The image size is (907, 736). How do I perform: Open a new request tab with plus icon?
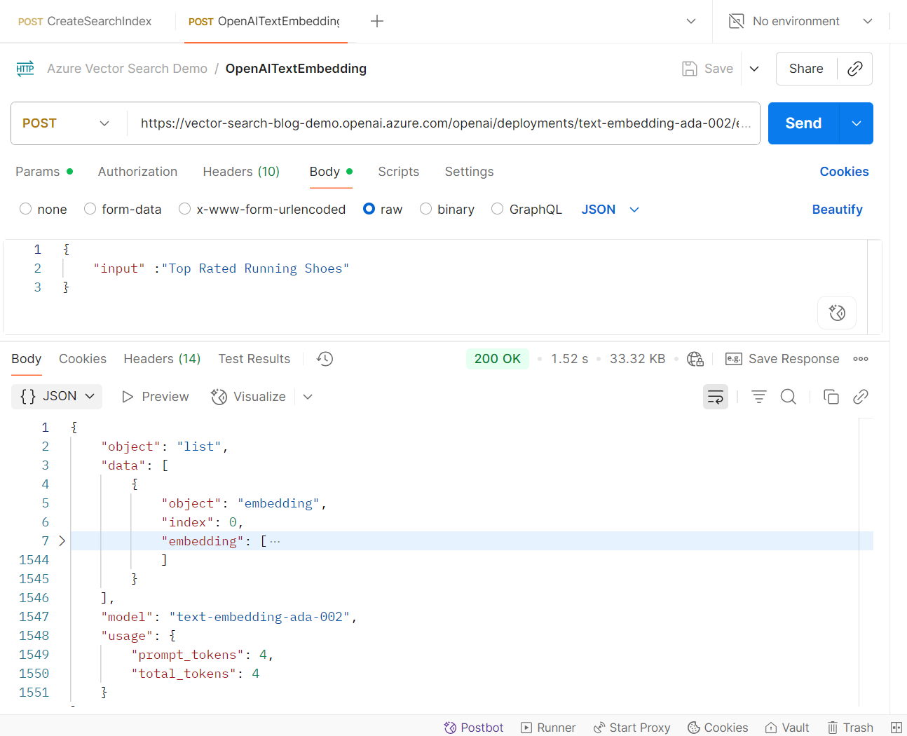click(377, 21)
